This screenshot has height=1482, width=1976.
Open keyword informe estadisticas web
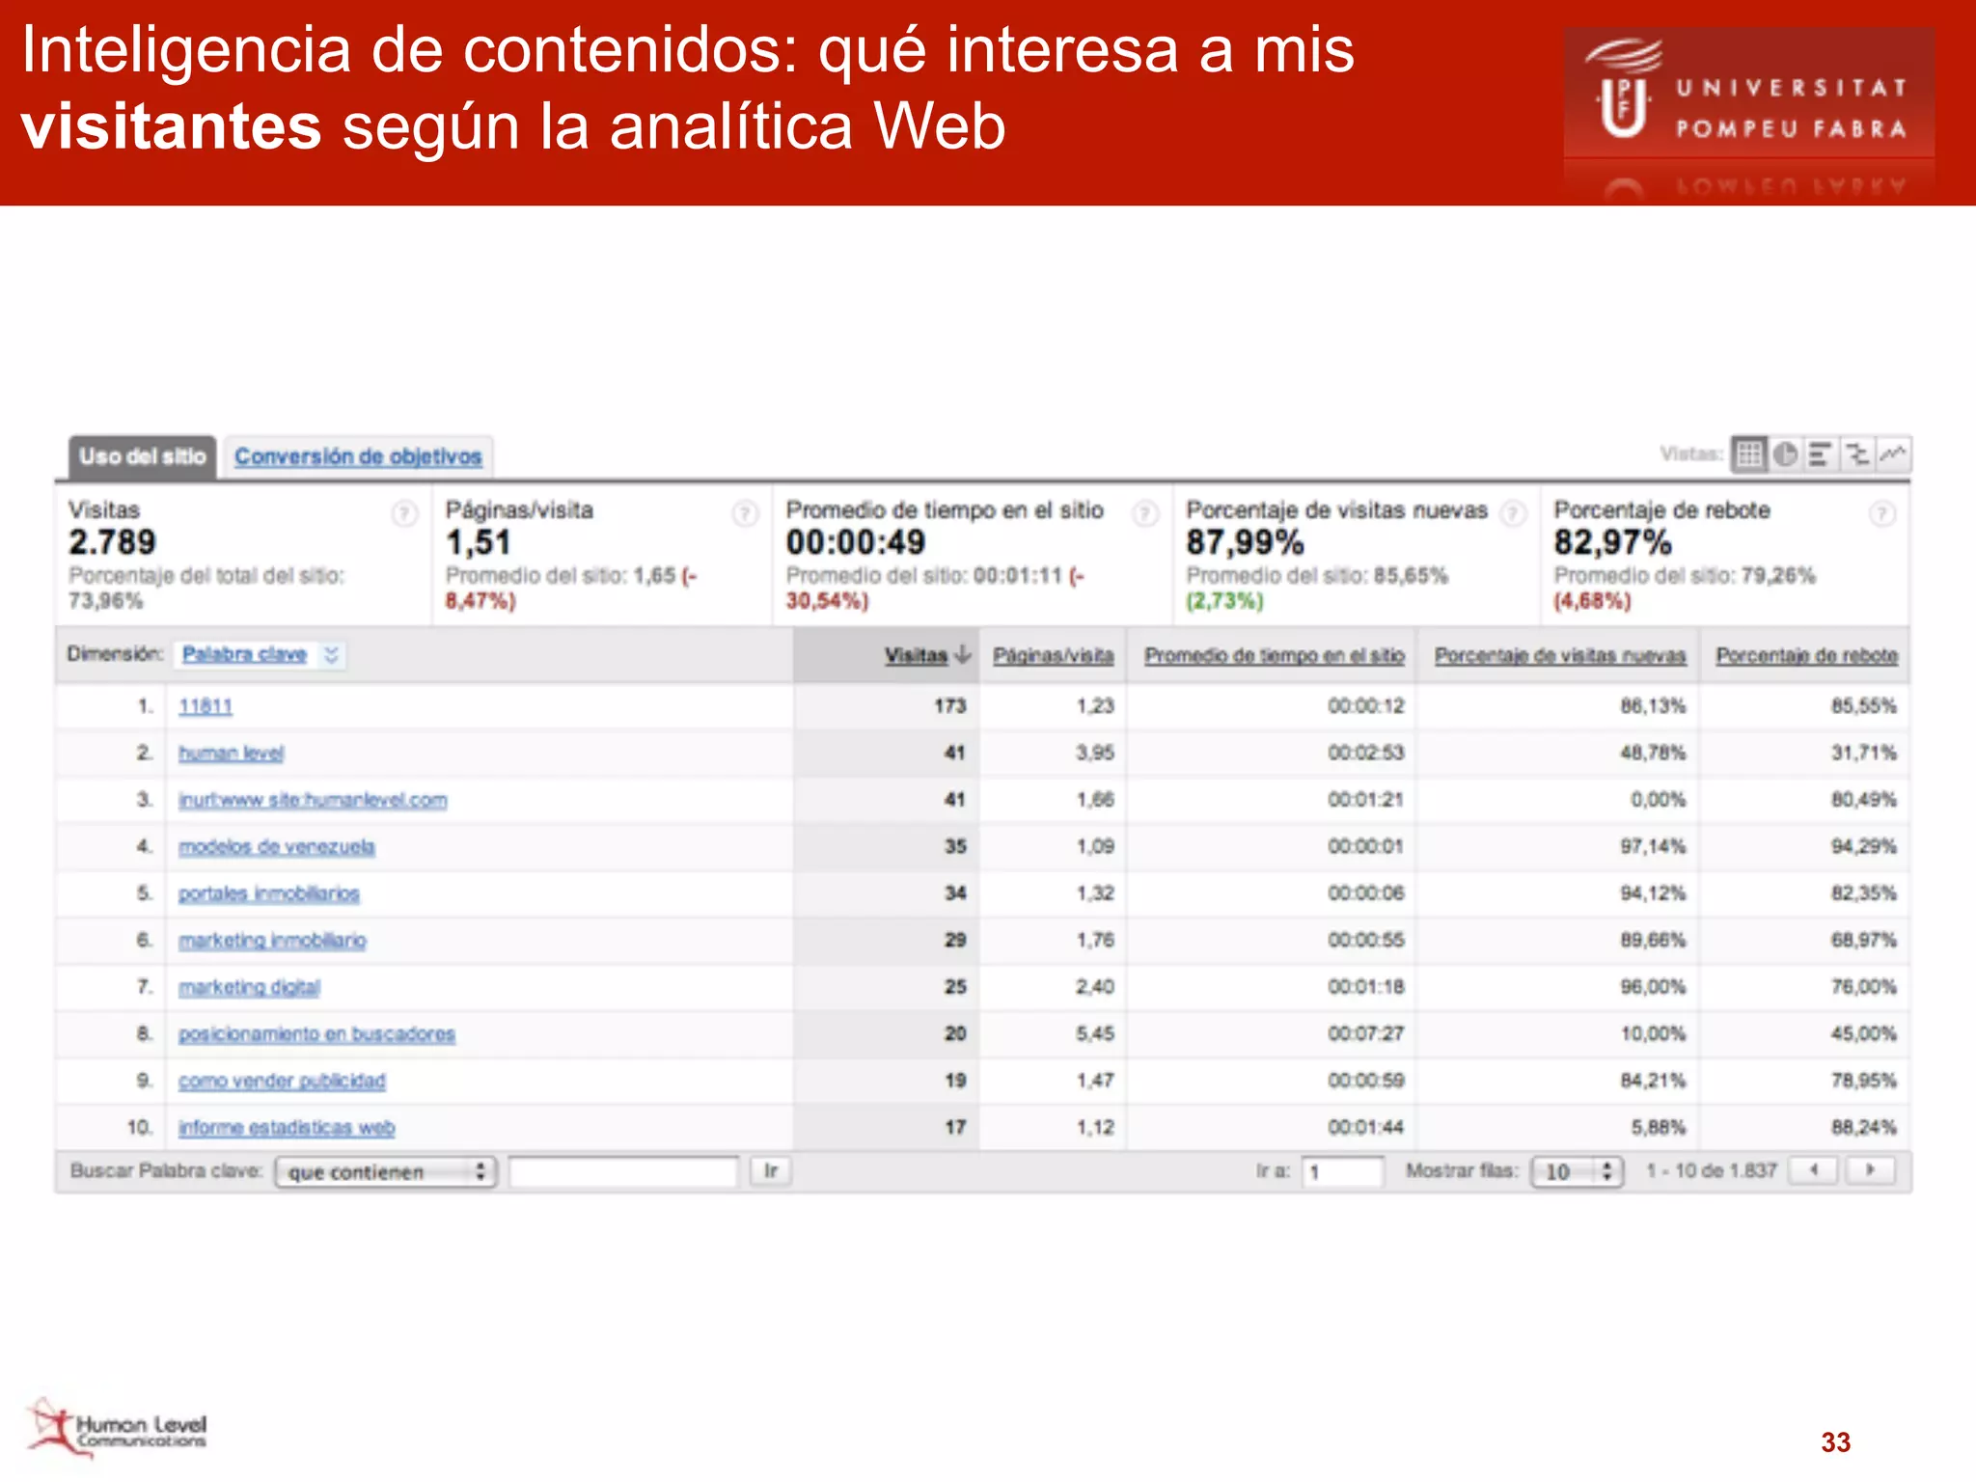[287, 1127]
